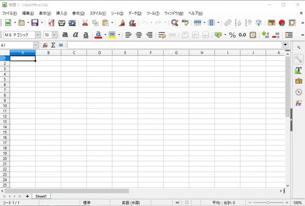The width and height of the screenshot is (305, 206).
Task: Click the equals Function button
Action: coord(61,45)
